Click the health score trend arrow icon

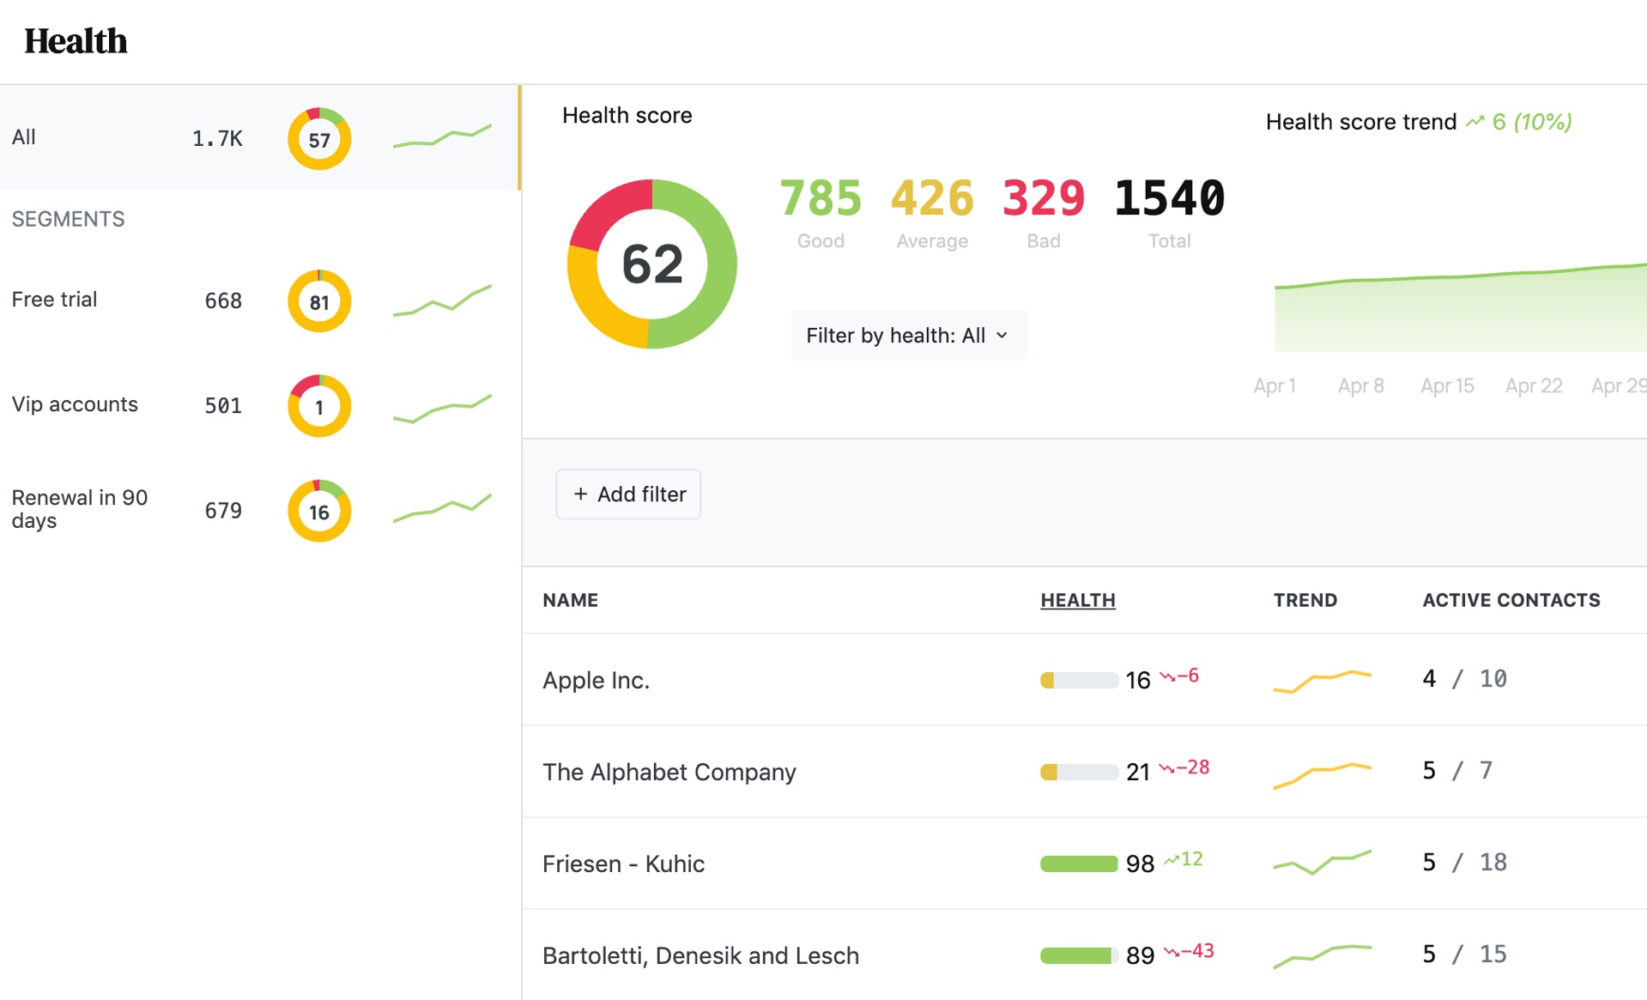pyautogui.click(x=1475, y=122)
